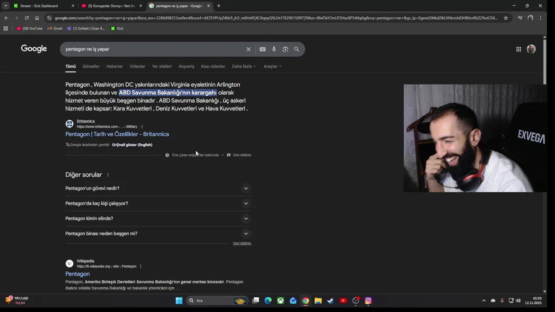555x312 pixels.
Task: Open the Wikipedia Pentagon result link
Action: click(78, 274)
